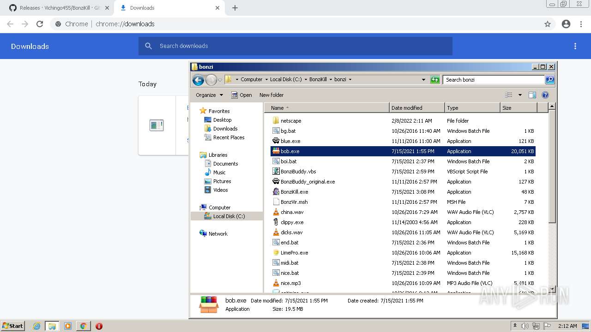Expand the Computer breadcrumb arrow

(x=266, y=80)
